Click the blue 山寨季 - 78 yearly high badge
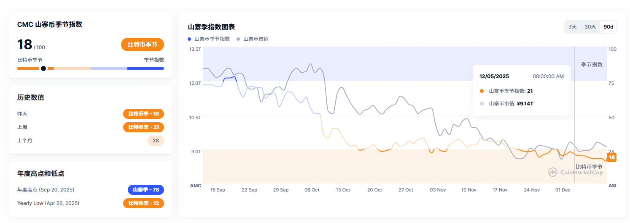 145,190
